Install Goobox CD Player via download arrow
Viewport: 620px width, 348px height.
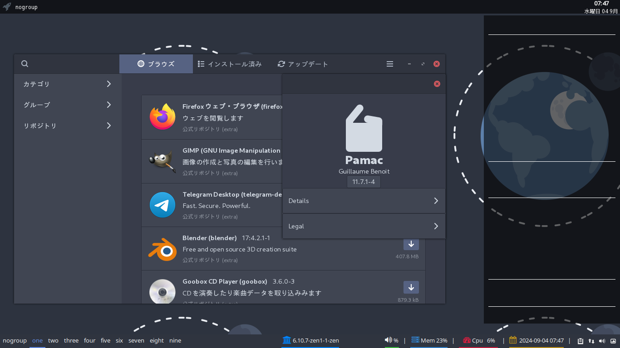tap(411, 287)
